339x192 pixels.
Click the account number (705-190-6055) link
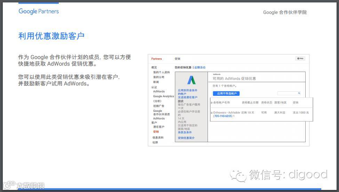pyautogui.click(x=223, y=116)
